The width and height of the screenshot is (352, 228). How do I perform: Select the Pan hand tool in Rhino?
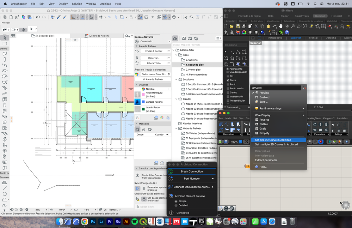point(280,26)
